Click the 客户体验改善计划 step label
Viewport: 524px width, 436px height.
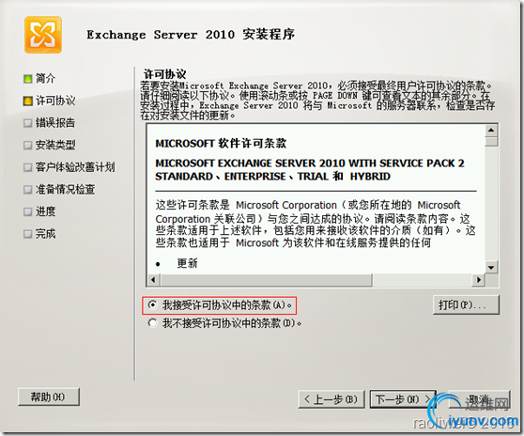[75, 167]
